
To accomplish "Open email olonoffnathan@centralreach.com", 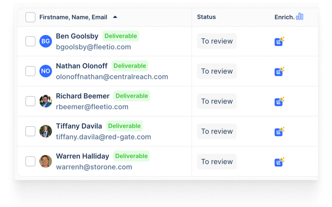I will [x=112, y=77].
